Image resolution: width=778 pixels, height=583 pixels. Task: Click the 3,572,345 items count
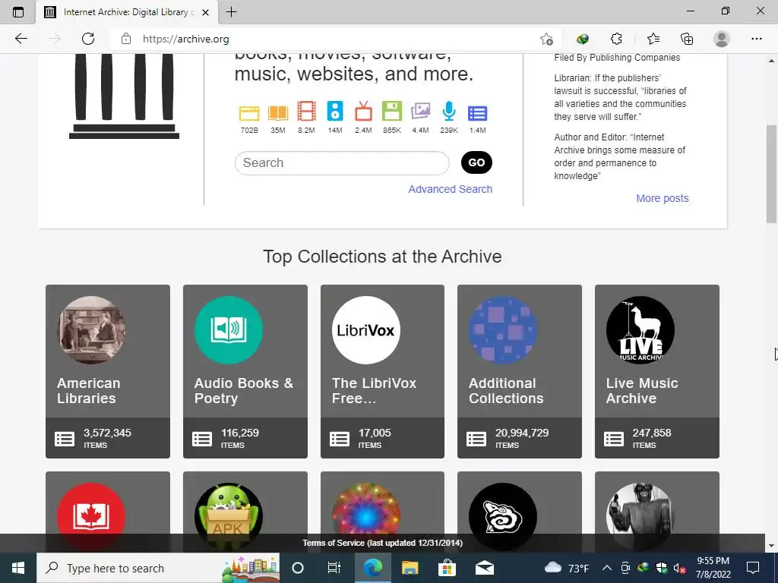(107, 433)
